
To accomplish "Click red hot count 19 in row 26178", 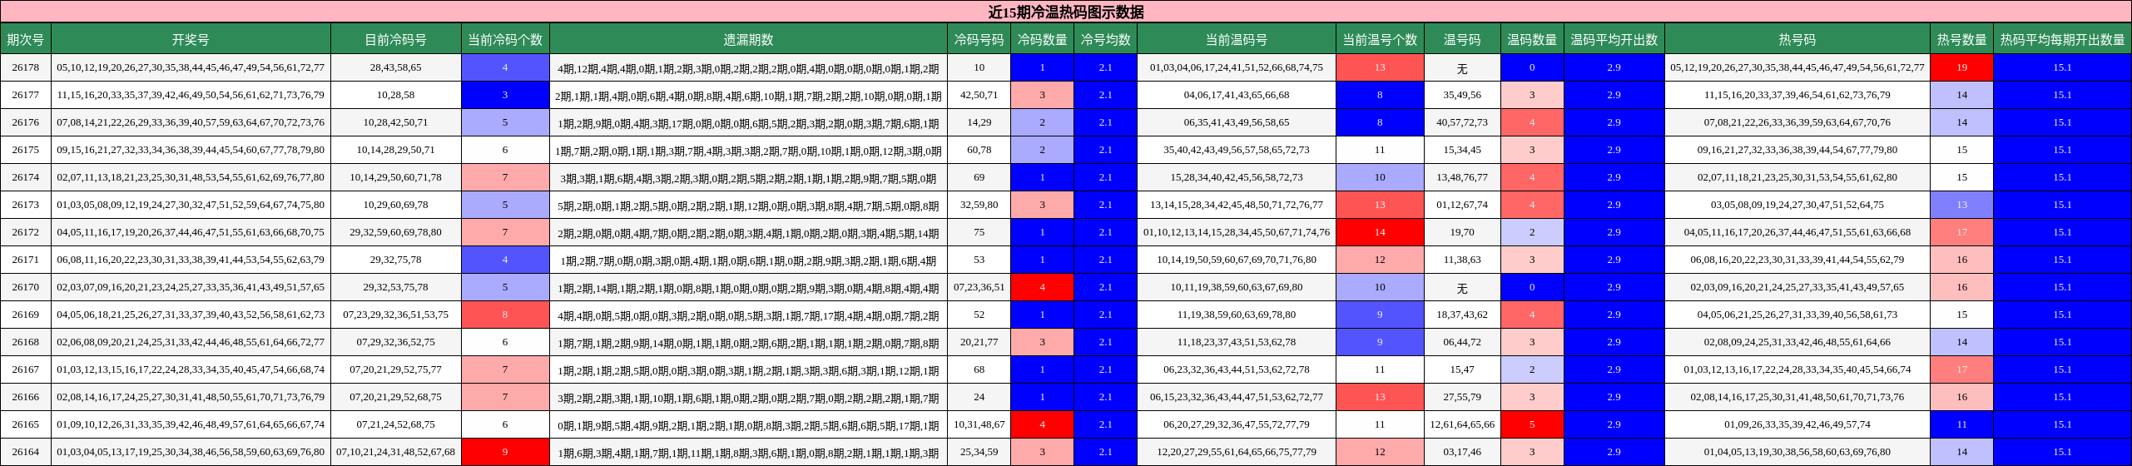I will 1961,67.
